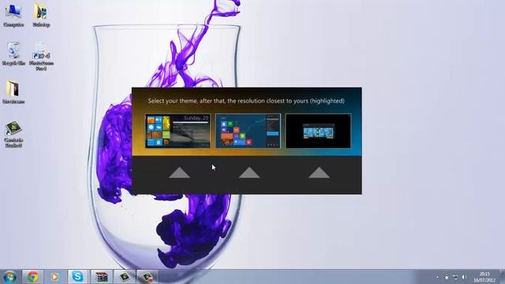Click the arrow under the orange-gold theme
Viewport: 505px width, 284px height.
tap(179, 173)
